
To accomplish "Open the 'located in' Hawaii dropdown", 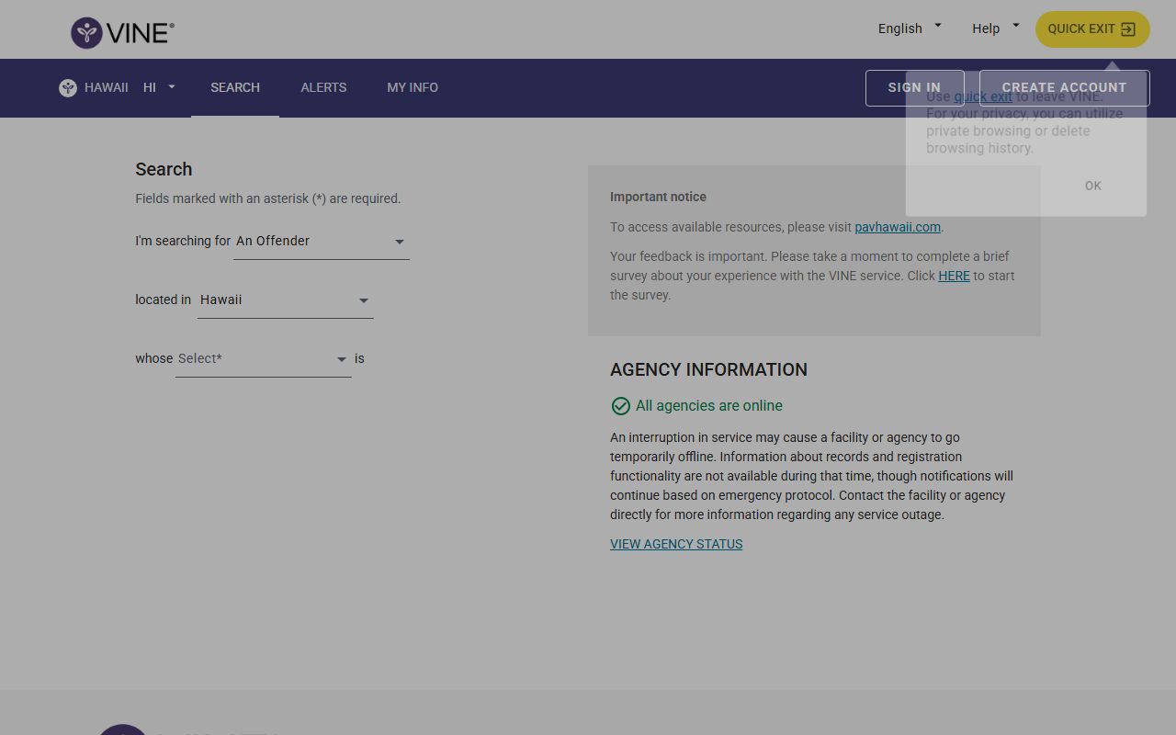I will [286, 300].
